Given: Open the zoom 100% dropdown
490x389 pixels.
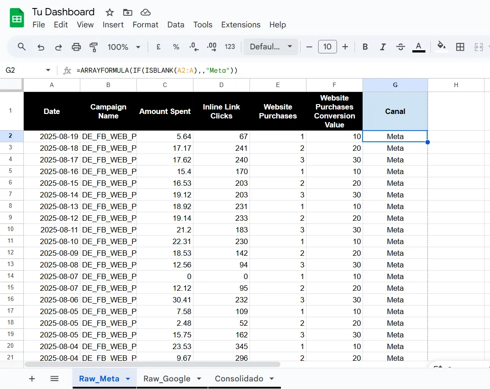Looking at the screenshot, I should point(124,47).
